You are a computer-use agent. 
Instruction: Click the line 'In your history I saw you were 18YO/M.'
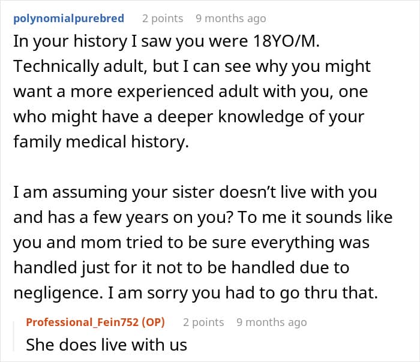pos(166,41)
